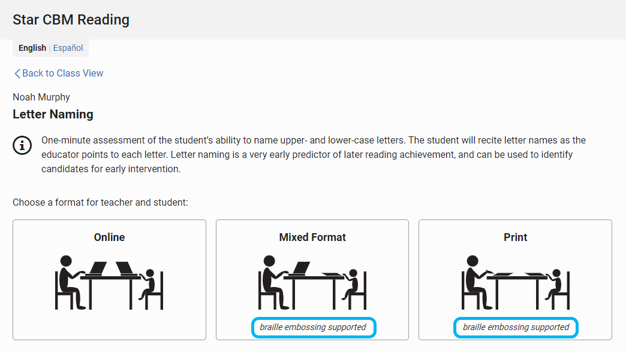The height and width of the screenshot is (351, 626).
Task: Click the Print format illustration
Action: [x=516, y=283]
